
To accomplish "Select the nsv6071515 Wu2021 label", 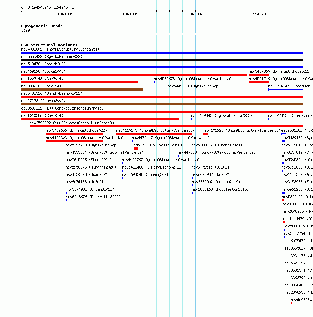I will [x=211, y=167].
